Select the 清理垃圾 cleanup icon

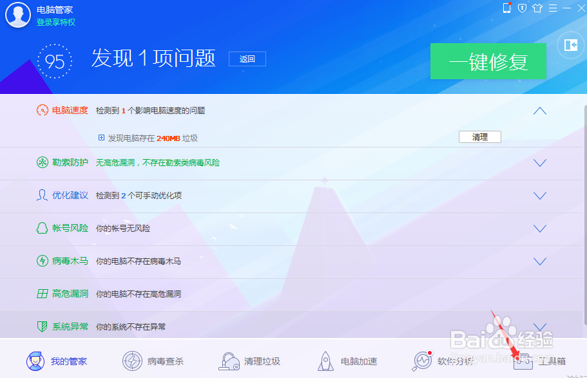pos(228,361)
